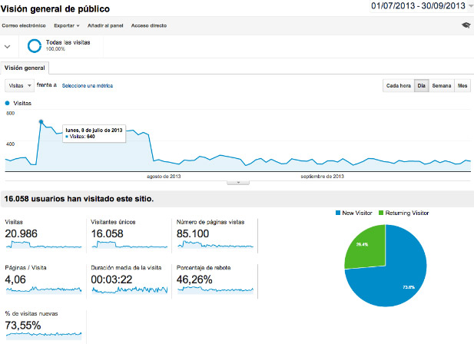This screenshot has height=344, width=474.
Task: Click the % de visitas nuevas 73,55% metric
Action: (23, 326)
